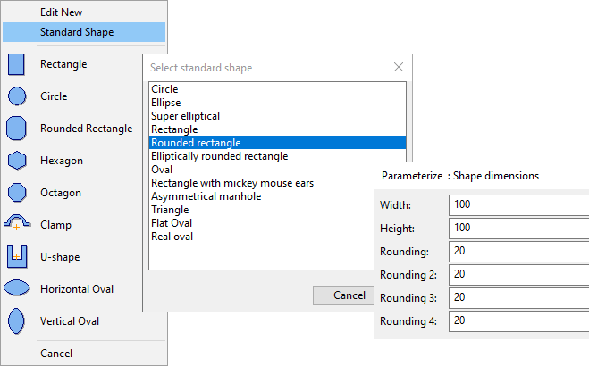The width and height of the screenshot is (589, 366).
Task: Select Asymmetrical manhole from the list
Action: (206, 196)
